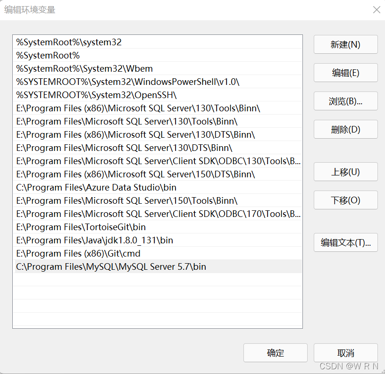The height and width of the screenshot is (374, 385).
Task: Select Program Files (x86) SQL Server\130\Tools\Binn\ entry
Action: coord(158,108)
